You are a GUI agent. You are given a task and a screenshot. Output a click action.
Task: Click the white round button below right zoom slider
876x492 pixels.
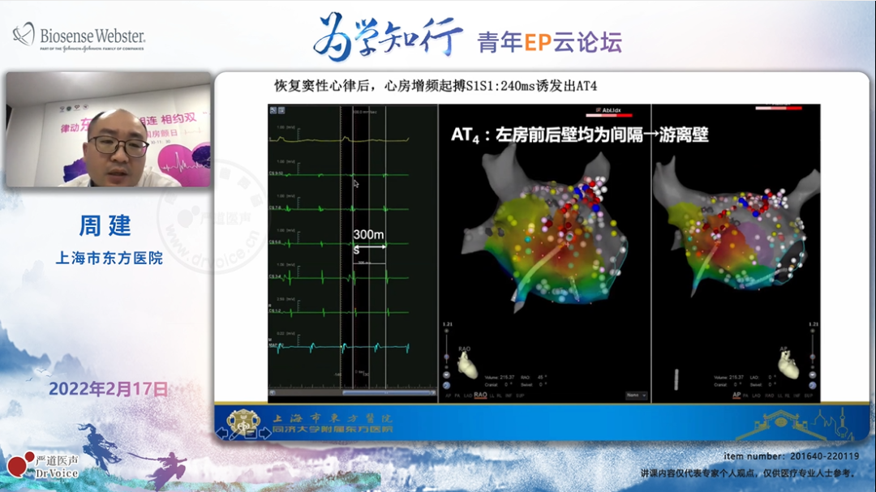coord(811,375)
